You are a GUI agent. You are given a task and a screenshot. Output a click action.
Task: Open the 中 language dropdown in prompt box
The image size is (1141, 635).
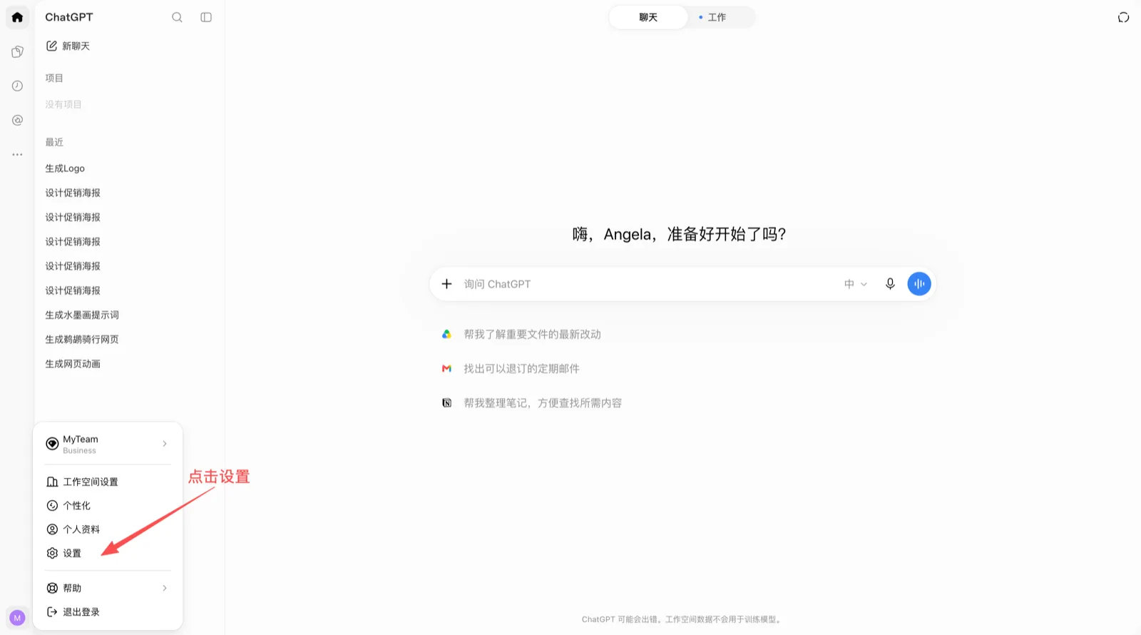coord(856,284)
